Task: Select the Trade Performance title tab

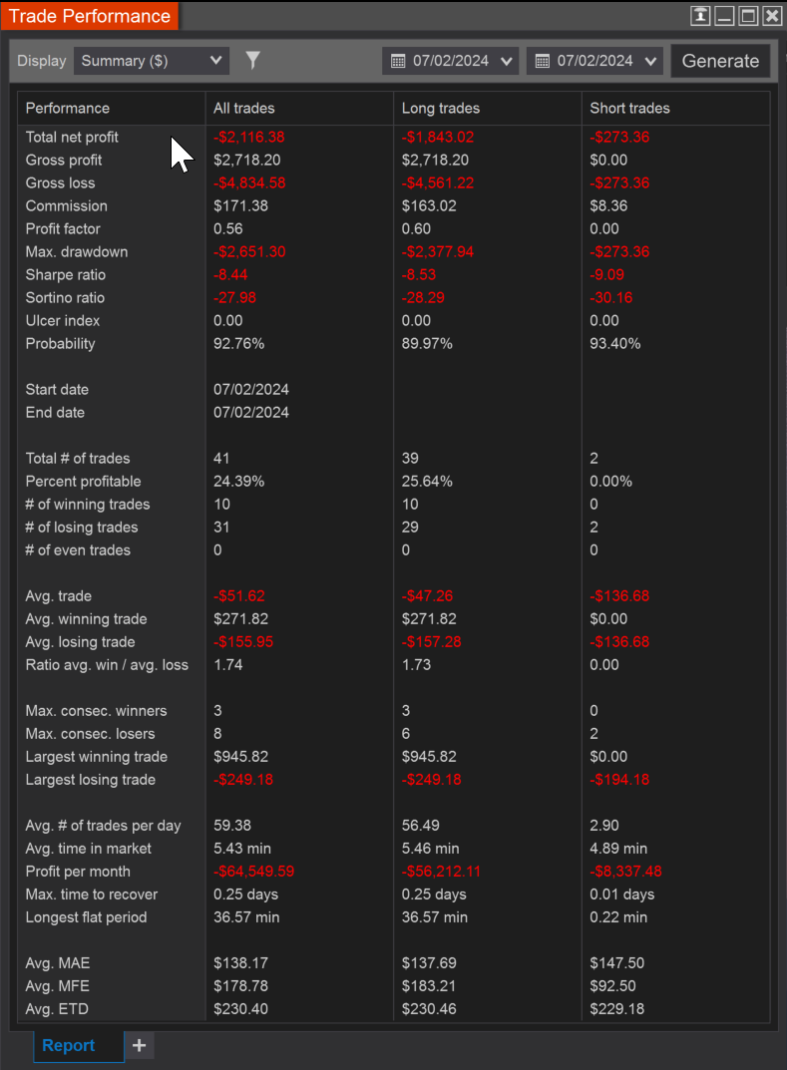Action: click(x=90, y=16)
